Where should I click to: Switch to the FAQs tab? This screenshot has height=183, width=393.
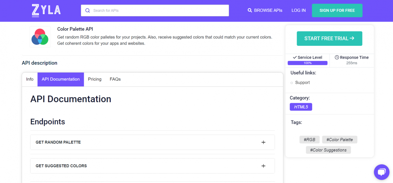(x=115, y=79)
